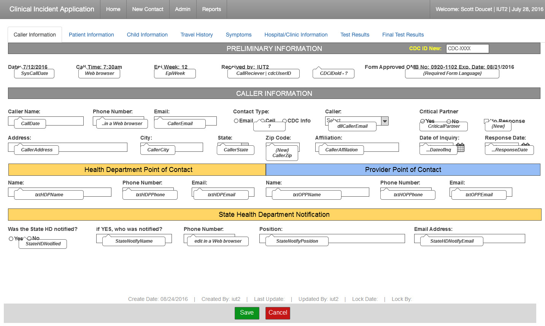The width and height of the screenshot is (545, 326).
Task: Open the Admin menu item
Action: coord(183,9)
